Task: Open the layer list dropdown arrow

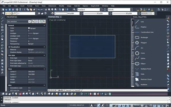Action: pos(36,13)
